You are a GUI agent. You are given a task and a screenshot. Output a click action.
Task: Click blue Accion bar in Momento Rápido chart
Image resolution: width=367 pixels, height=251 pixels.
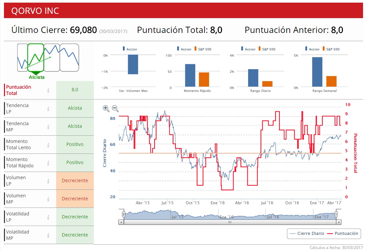tap(190, 75)
